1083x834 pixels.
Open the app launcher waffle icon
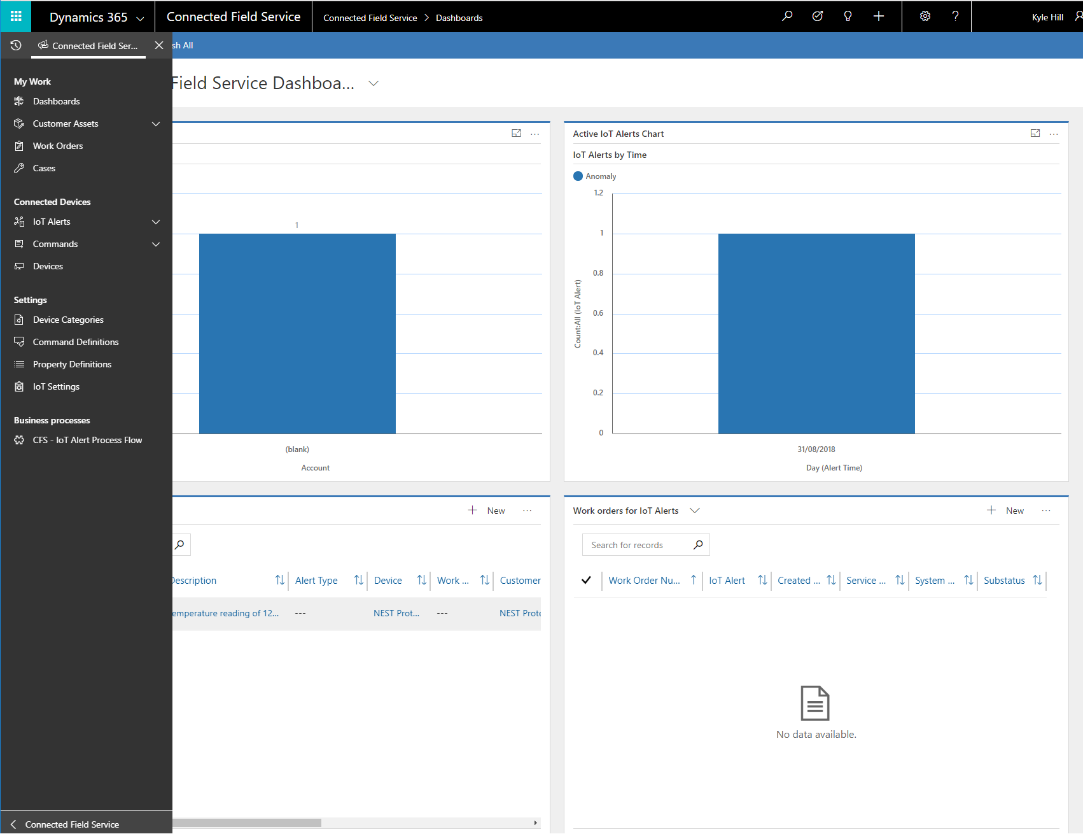coord(16,17)
